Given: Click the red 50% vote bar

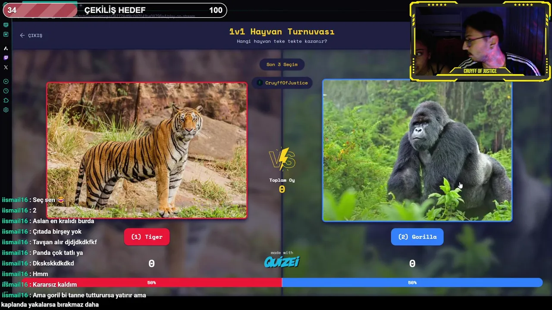Looking at the screenshot, I should point(152,282).
